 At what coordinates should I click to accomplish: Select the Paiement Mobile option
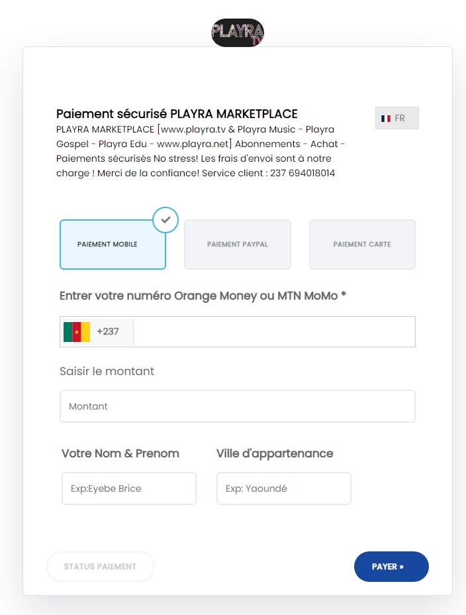pos(113,245)
